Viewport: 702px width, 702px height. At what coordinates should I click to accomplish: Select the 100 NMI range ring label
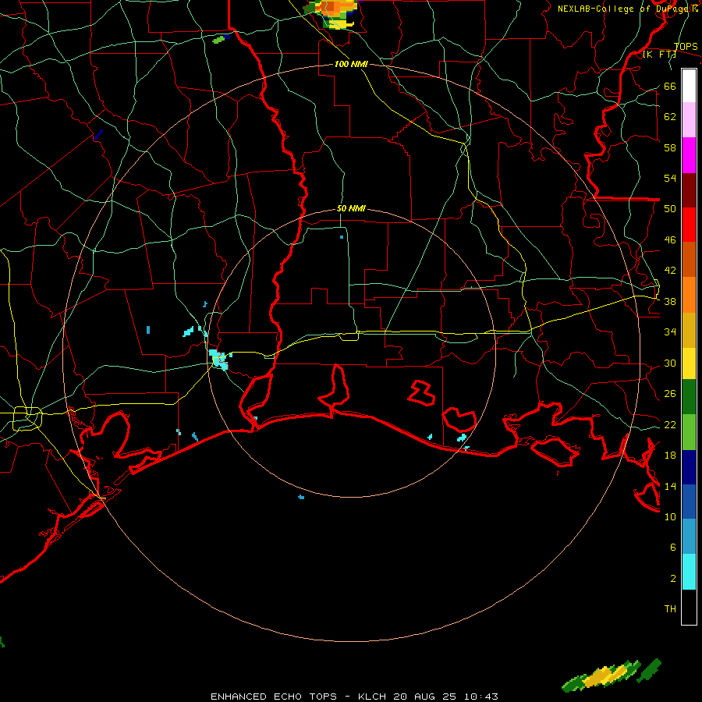point(351,64)
